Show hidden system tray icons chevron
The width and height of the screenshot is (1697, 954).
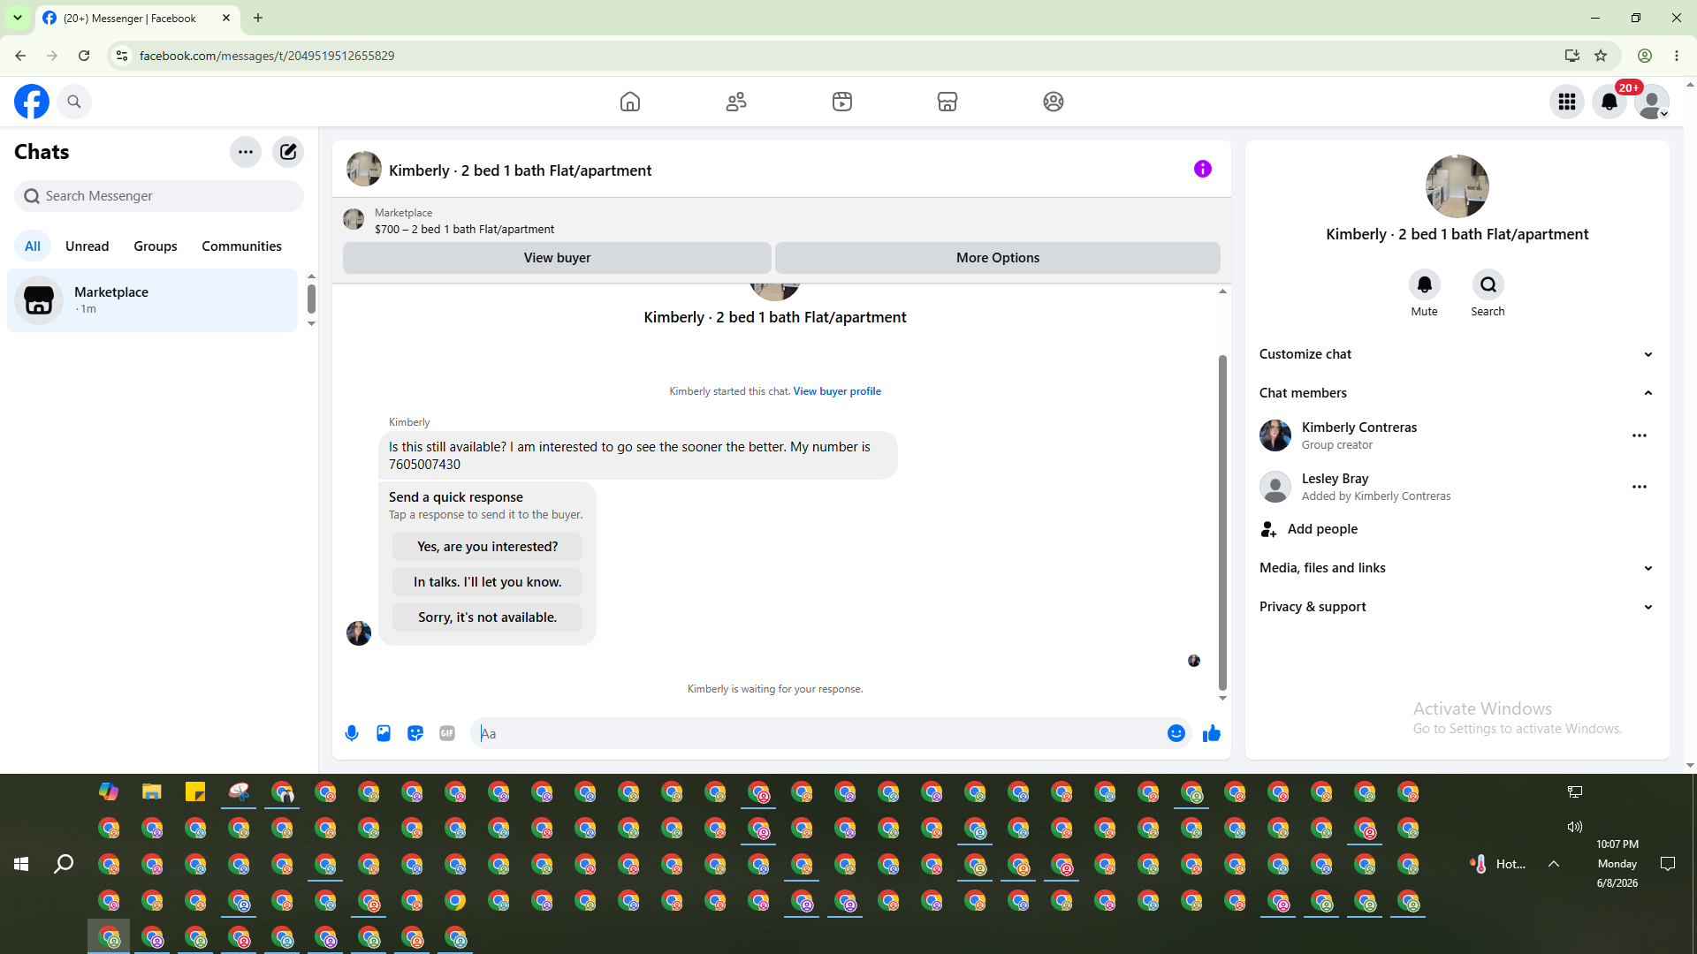1554,864
